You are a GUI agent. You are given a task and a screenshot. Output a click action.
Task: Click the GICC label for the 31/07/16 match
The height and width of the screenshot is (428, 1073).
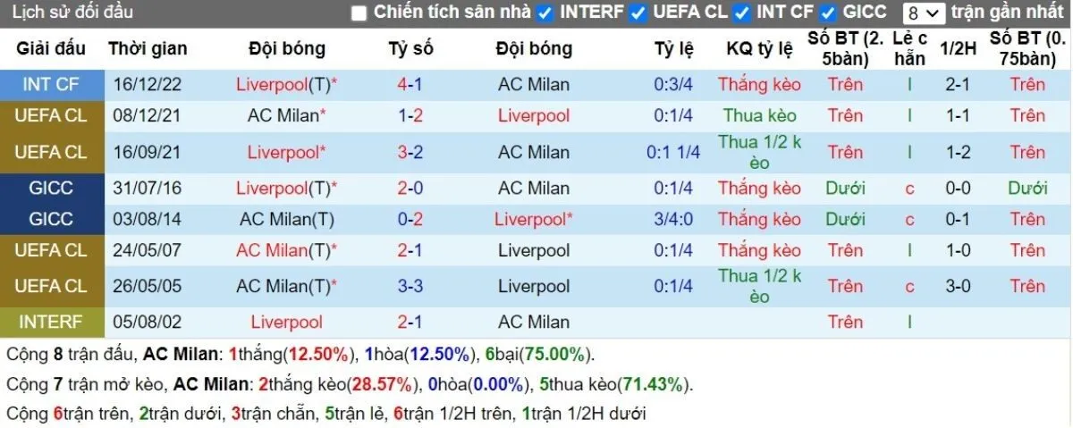click(x=51, y=188)
